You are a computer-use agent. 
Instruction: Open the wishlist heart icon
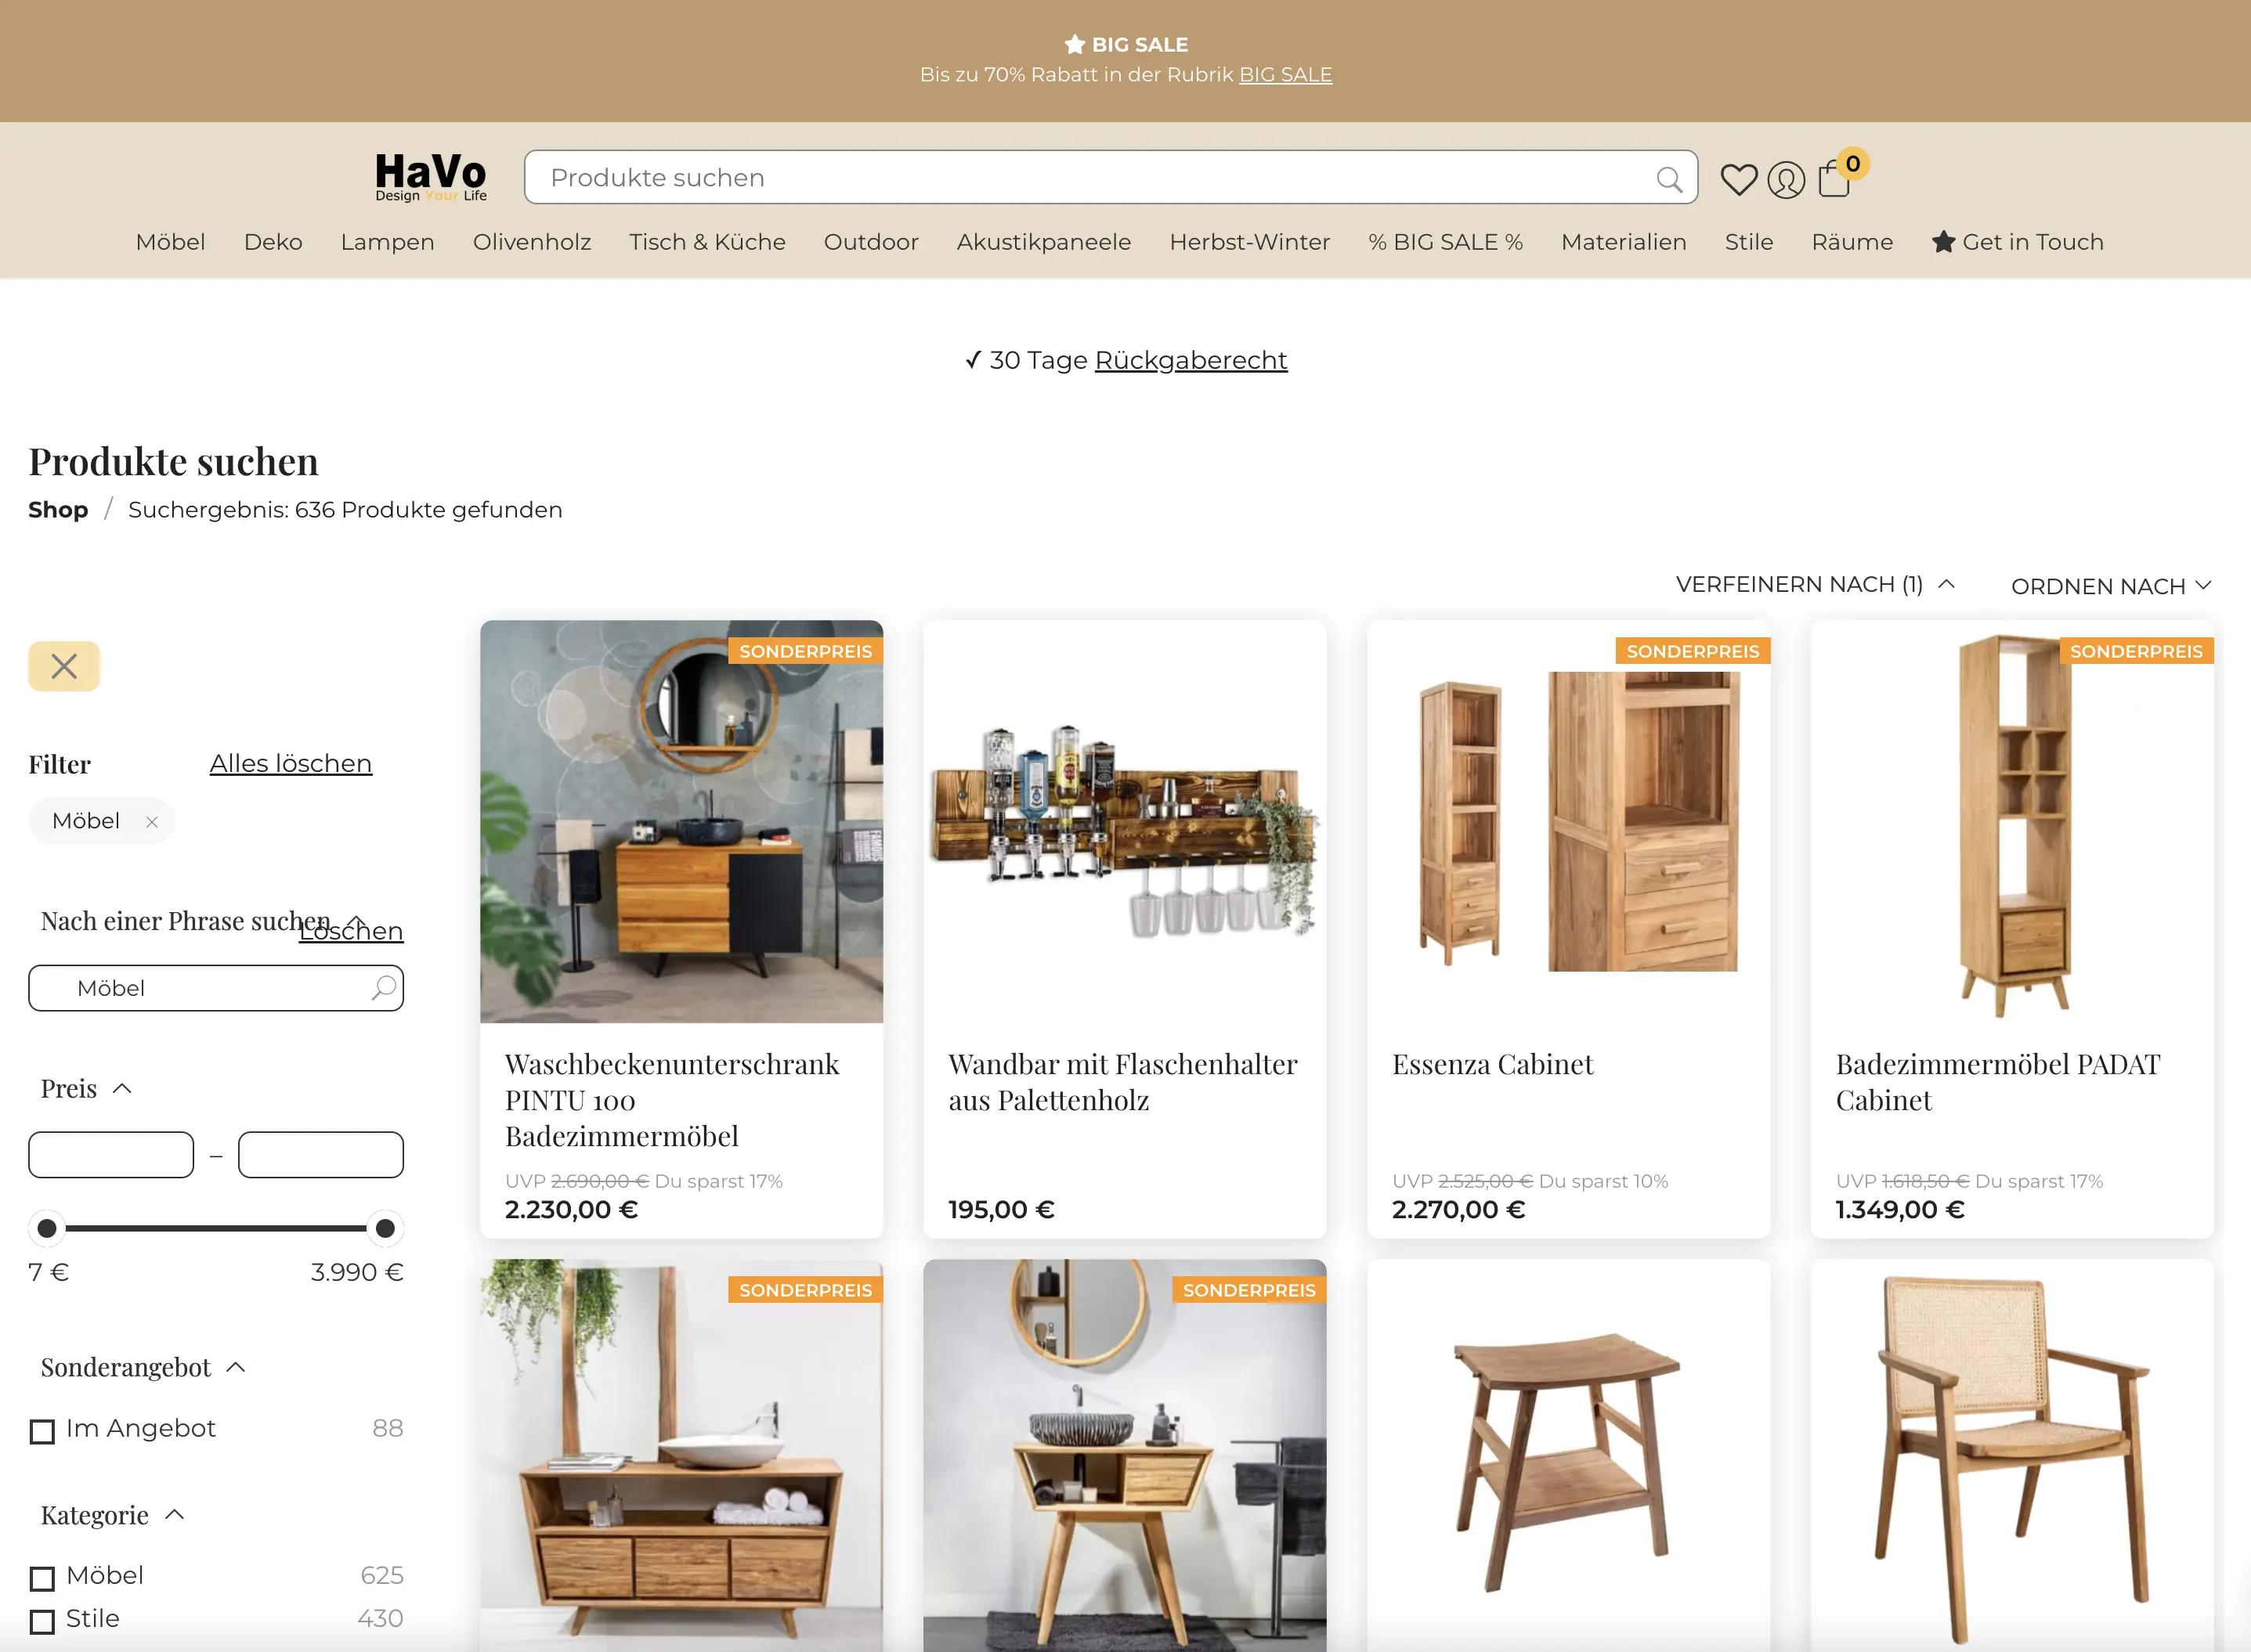tap(1738, 179)
